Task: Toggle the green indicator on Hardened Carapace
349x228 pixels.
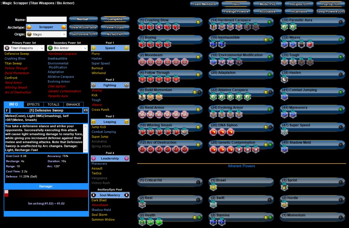Action: tap(270, 22)
